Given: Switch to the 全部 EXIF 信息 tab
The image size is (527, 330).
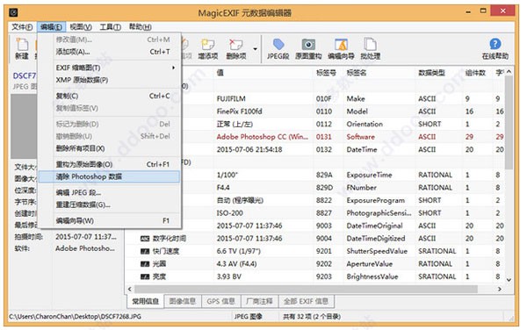Looking at the screenshot, I should point(306,301).
